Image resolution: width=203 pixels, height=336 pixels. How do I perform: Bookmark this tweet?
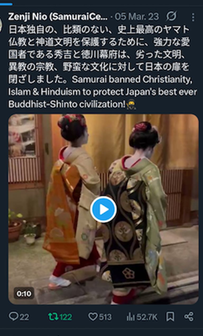click(x=170, y=316)
